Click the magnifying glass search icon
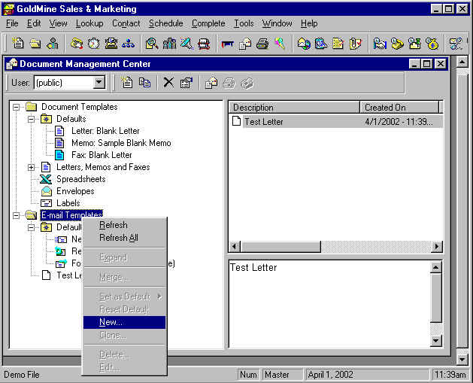The height and width of the screenshot is (383, 473). pos(152,44)
